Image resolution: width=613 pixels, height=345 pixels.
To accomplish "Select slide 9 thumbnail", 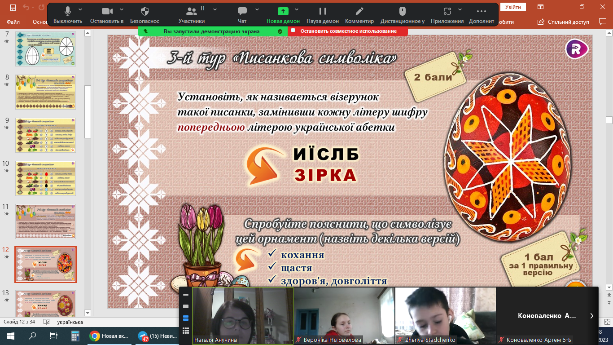I will click(x=46, y=135).
